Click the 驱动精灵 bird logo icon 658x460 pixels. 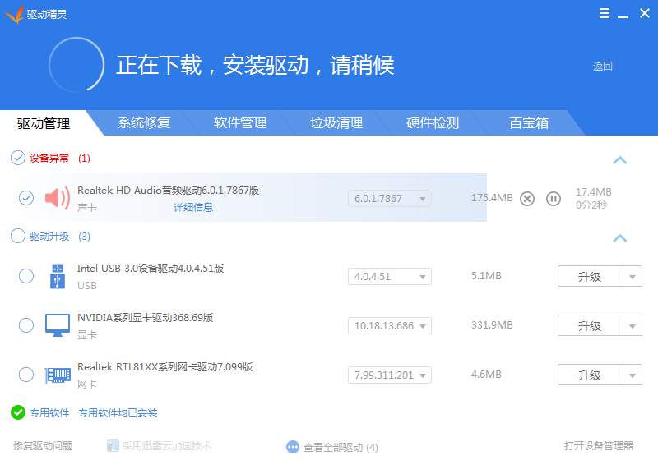[14, 14]
